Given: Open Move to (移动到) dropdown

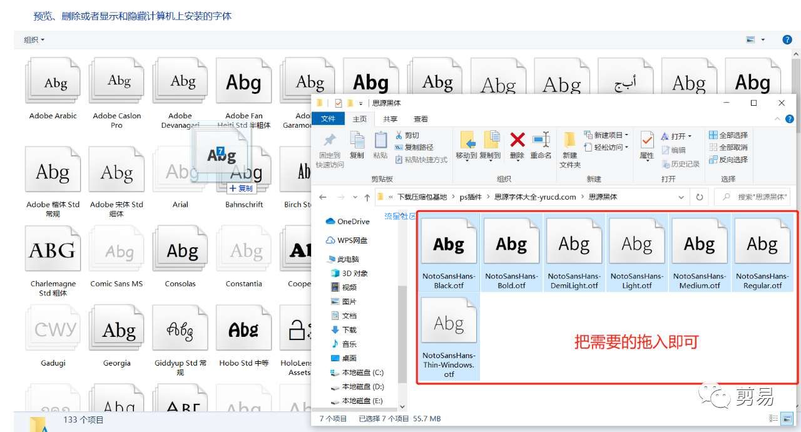Looking at the screenshot, I should coord(466,160).
